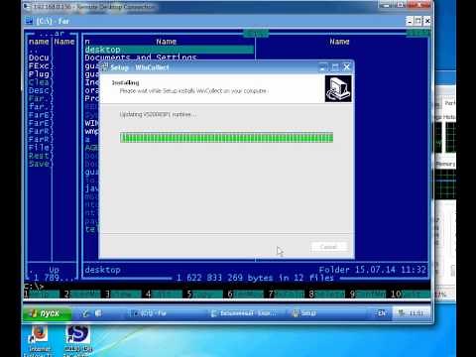
Task: Close the Remote Desktop Connection window
Action: pos(418,5)
